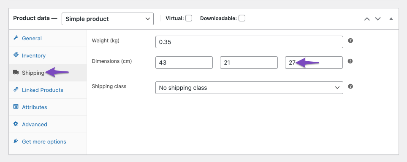Move Product data panel down
The image size is (407, 162).
tap(378, 19)
